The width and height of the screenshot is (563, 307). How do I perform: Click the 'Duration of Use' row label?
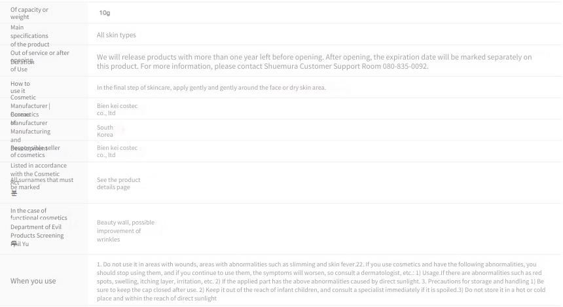click(x=22, y=65)
